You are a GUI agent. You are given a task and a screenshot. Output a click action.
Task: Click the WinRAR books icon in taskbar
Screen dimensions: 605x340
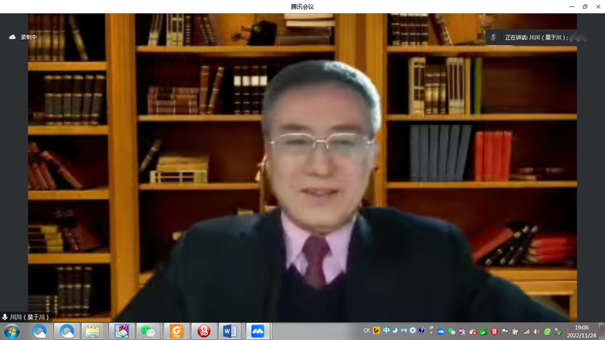(122, 332)
